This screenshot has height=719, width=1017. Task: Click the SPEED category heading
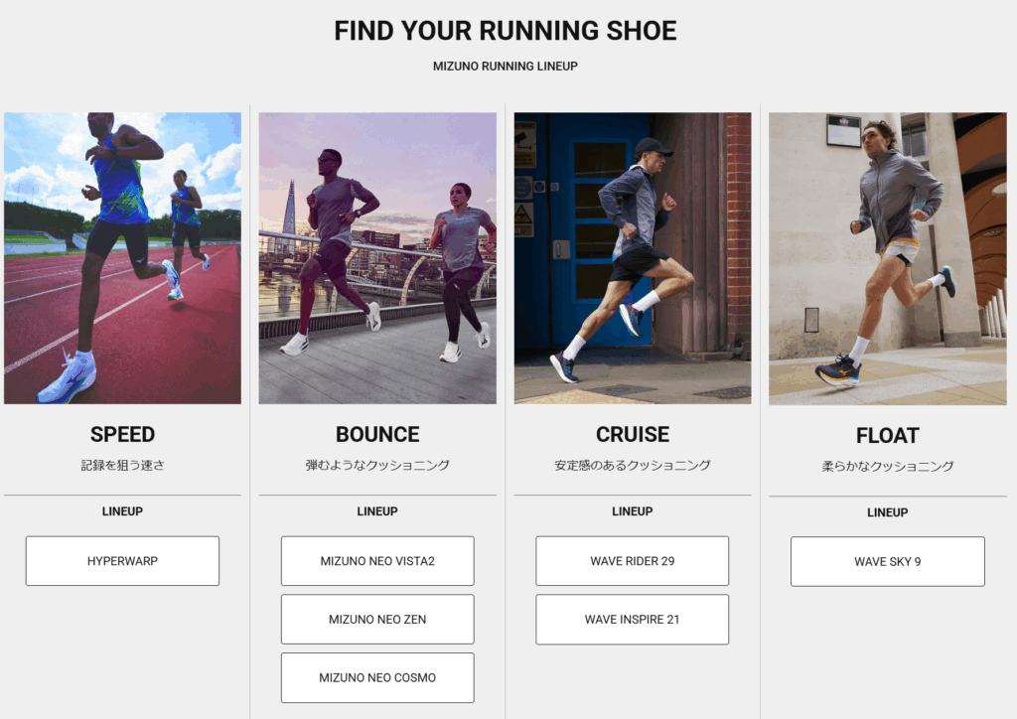(x=122, y=434)
